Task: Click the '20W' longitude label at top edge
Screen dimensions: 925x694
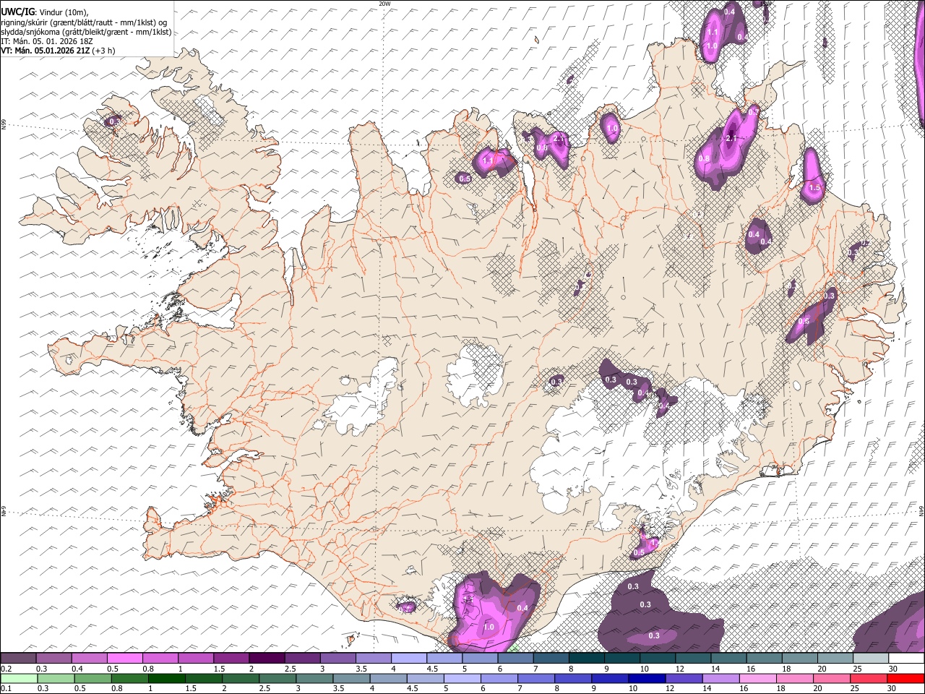Action: [384, 4]
